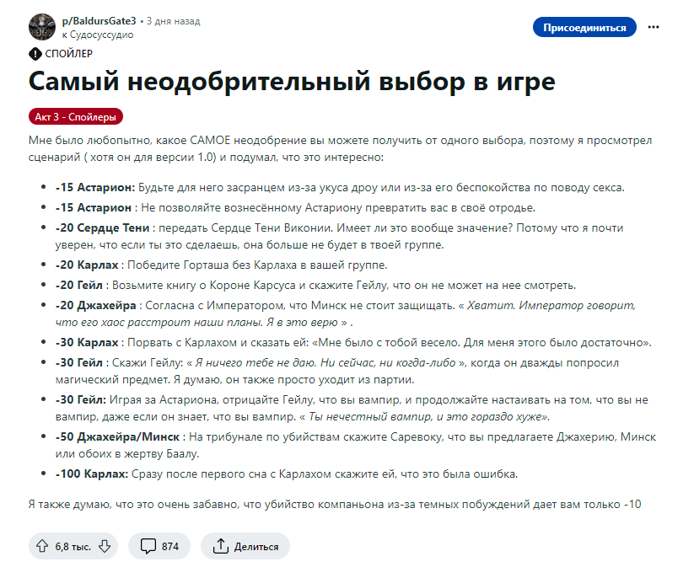Upvote the post with the up arrow
The image size is (694, 578).
click(42, 546)
